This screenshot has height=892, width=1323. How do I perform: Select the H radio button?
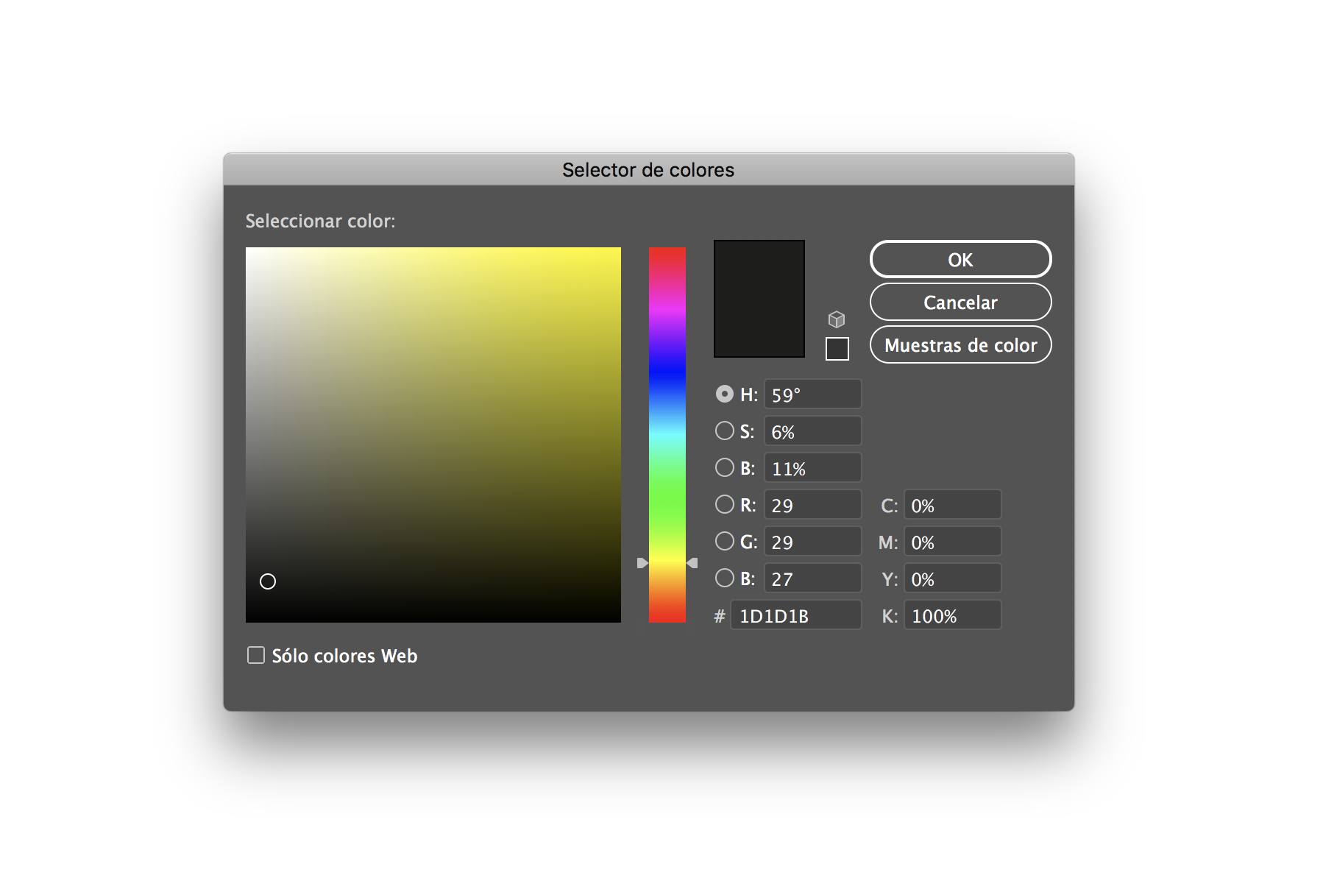click(x=724, y=394)
